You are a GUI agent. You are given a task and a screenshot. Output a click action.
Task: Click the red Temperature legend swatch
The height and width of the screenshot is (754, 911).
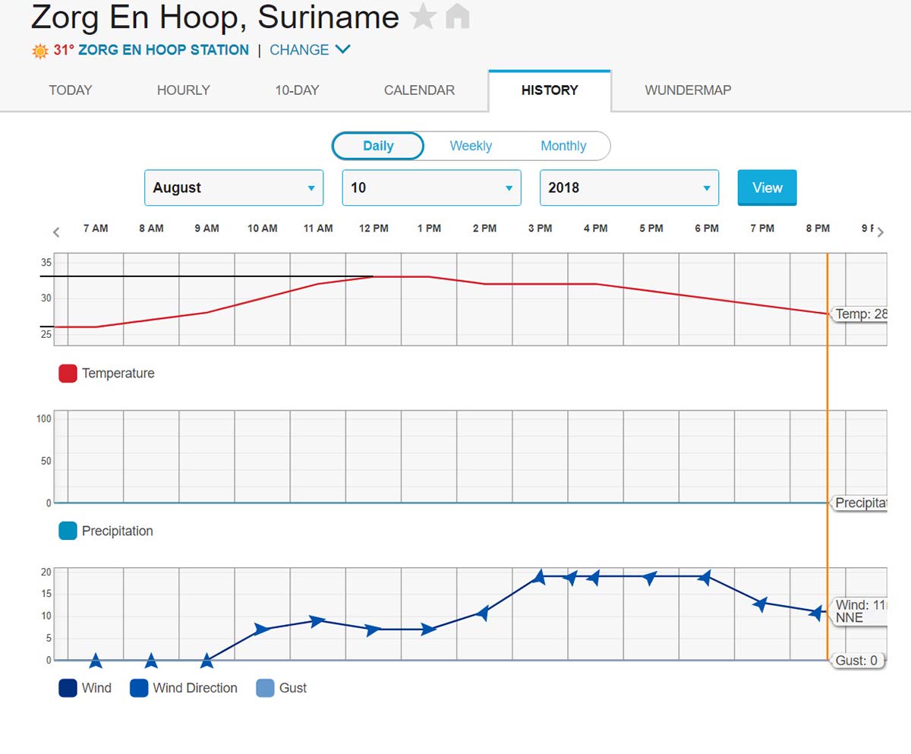tap(68, 374)
